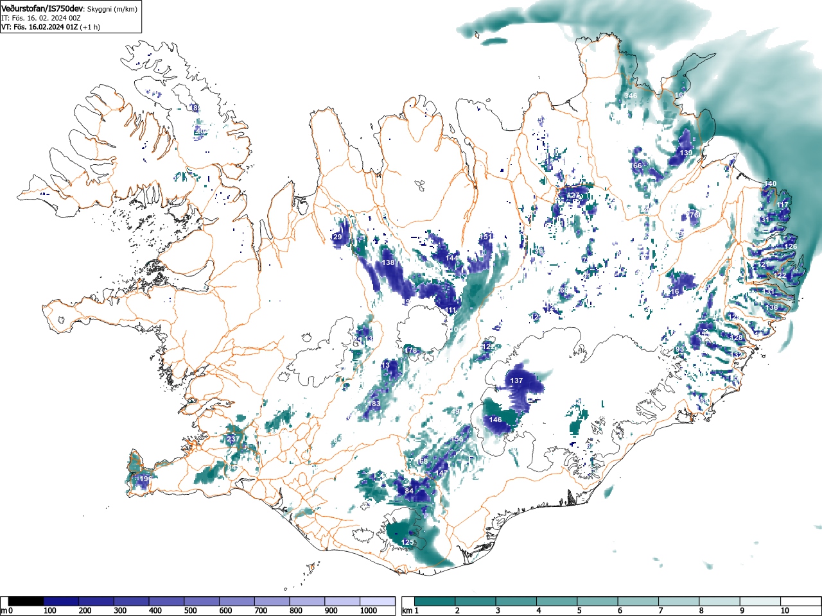This screenshot has width=822, height=616.
Task: Pick the dark teal 1–2 km legend swatch
Action: coord(435,601)
